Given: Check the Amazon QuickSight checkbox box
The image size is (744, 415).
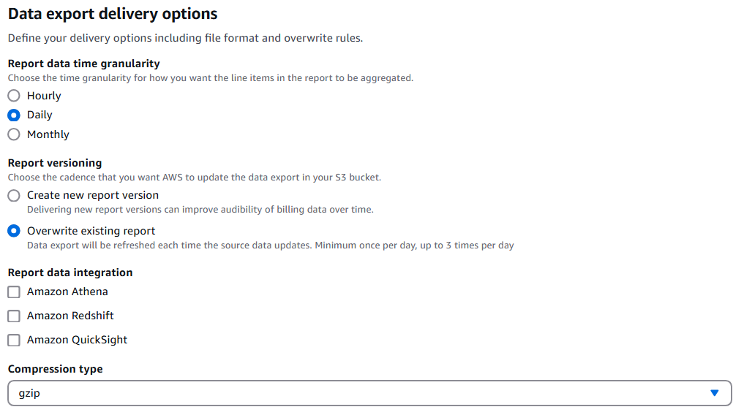Looking at the screenshot, I should (14, 340).
